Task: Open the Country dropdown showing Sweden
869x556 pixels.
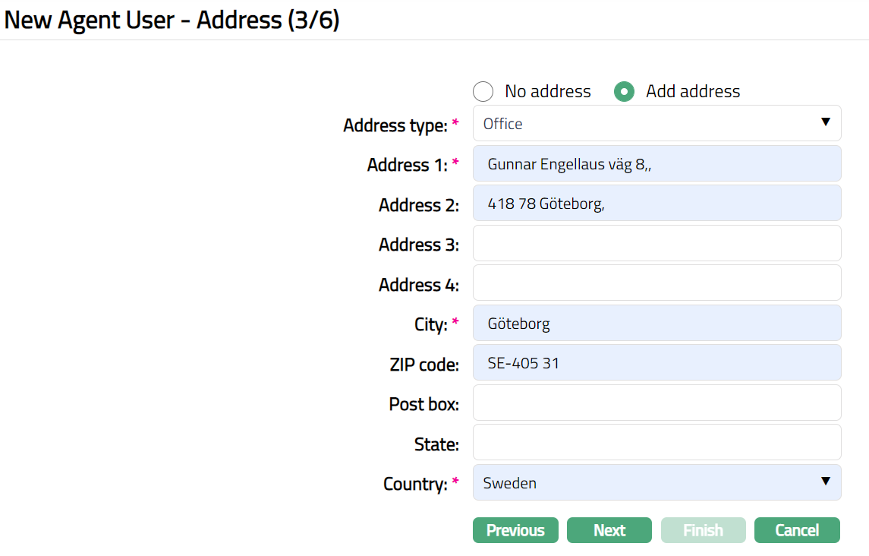Action: click(x=645, y=482)
